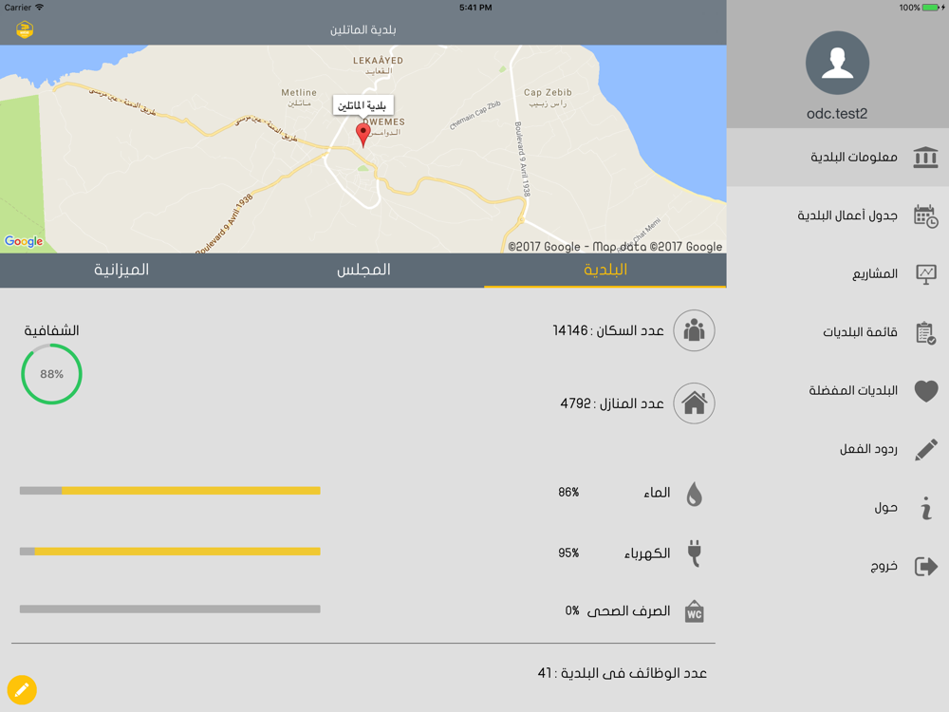This screenshot has width=949, height=712.
Task: Tap the user profile avatar
Action: [837, 63]
